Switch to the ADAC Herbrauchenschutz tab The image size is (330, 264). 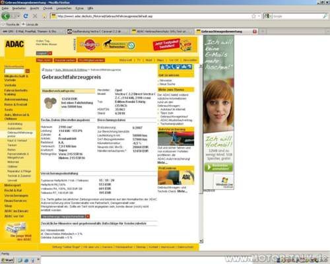pyautogui.click(x=162, y=32)
